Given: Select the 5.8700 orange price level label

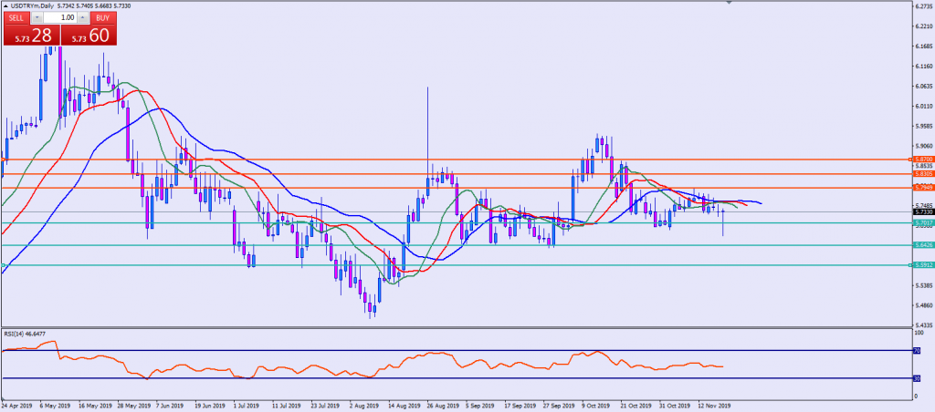Looking at the screenshot, I should (922, 159).
